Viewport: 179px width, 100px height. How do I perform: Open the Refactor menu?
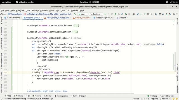click(44, 11)
